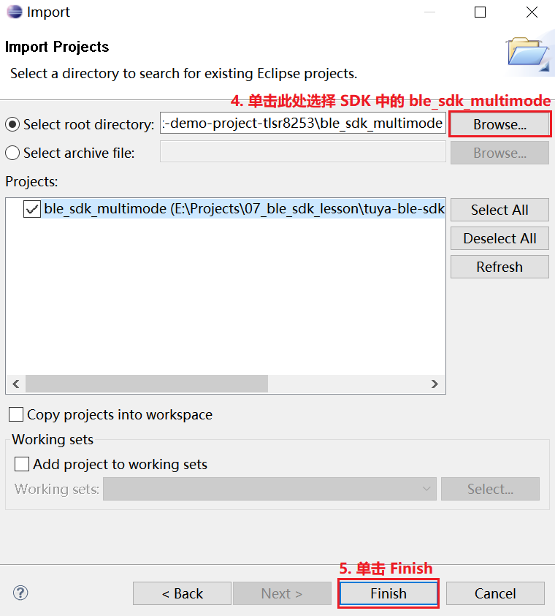
Task: Uncheck the ble_sdk_multimode project checkbox
Action: pos(31,208)
